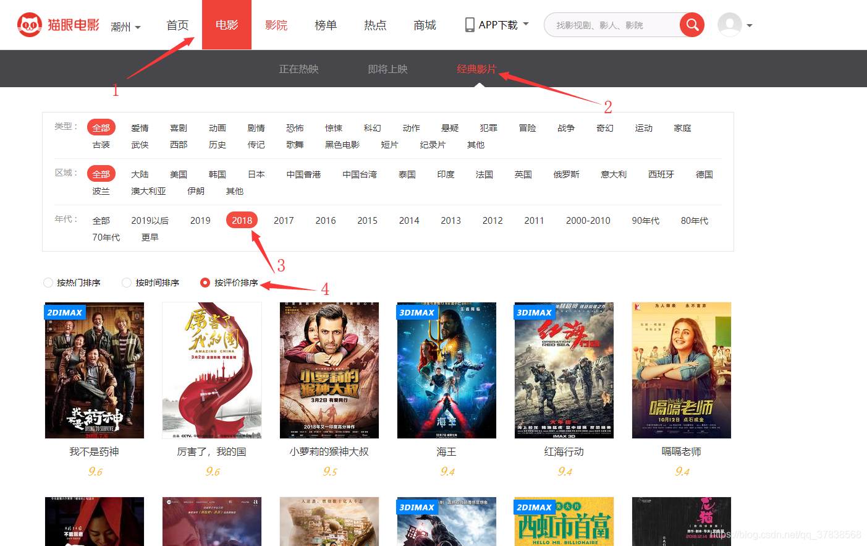Image resolution: width=867 pixels, height=546 pixels.
Task: Open the 红海行动 movie poster
Action: [x=564, y=370]
